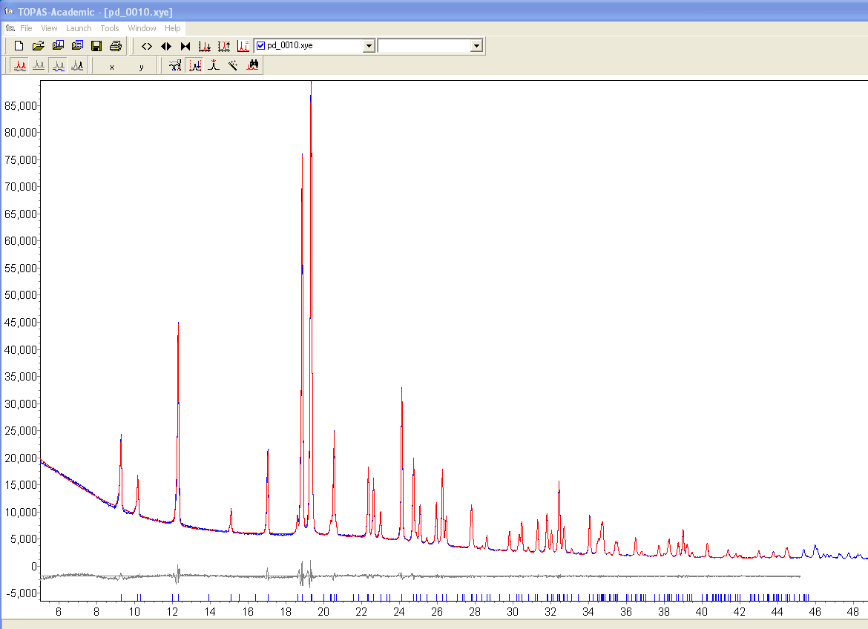
Task: Click the inward-pointing filled arrows icon
Action: [185, 46]
